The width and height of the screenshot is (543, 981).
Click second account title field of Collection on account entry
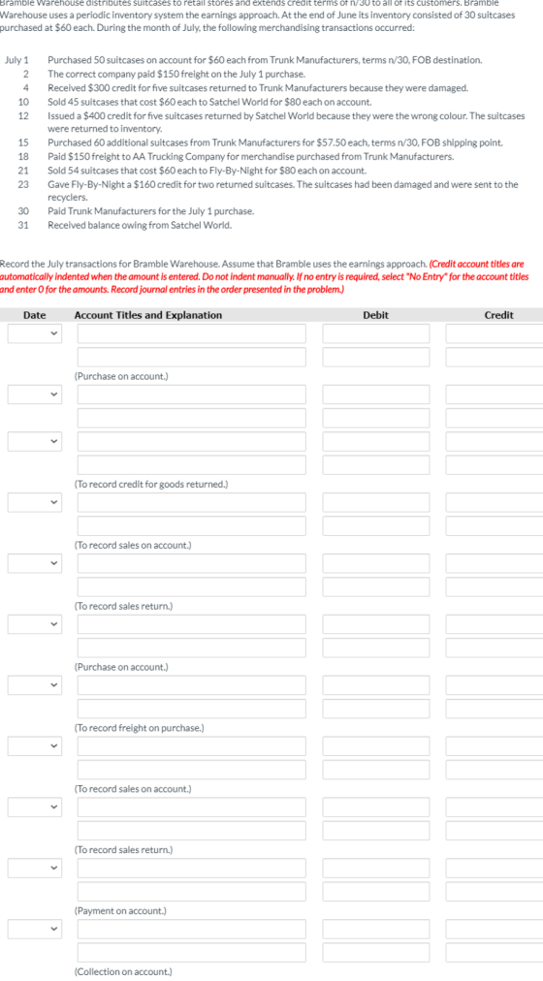point(192,953)
